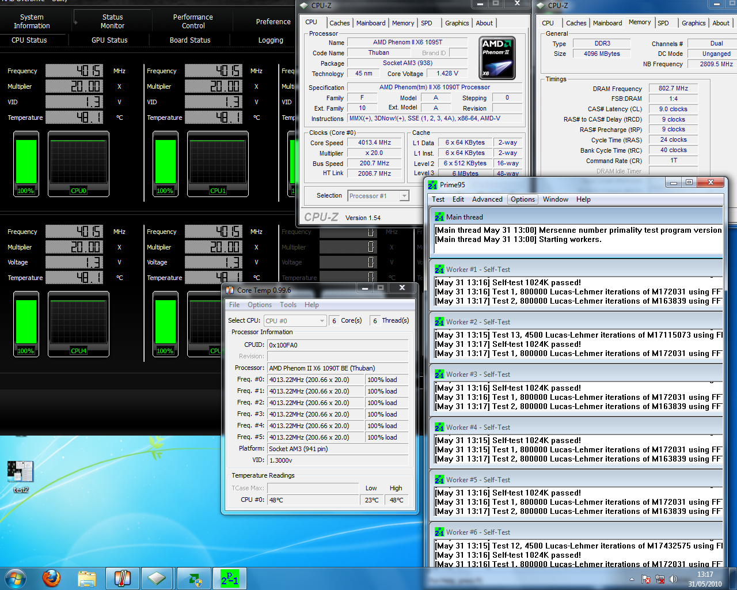Click CPU4 100% green load bar
The width and height of the screenshot is (737, 590).
tap(26, 324)
